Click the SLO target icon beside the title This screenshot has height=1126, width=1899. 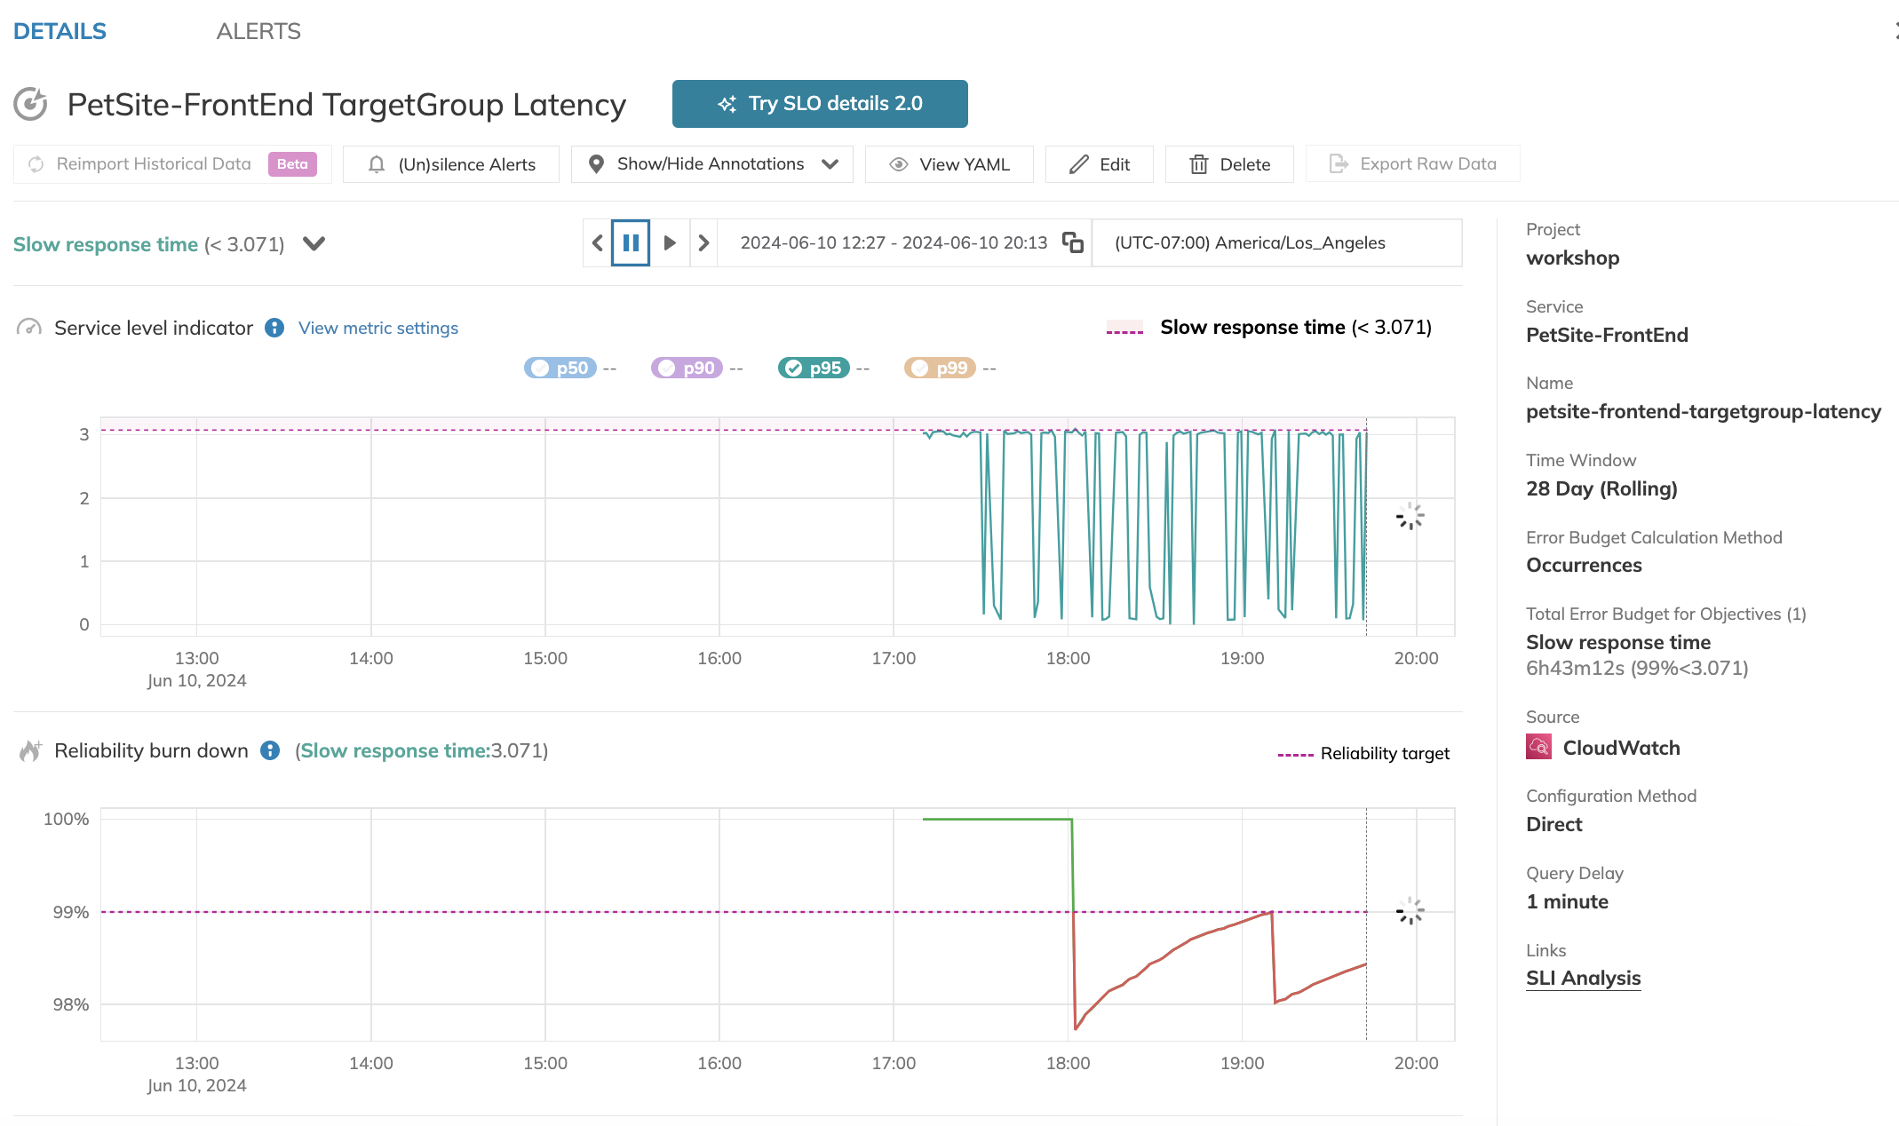(31, 104)
